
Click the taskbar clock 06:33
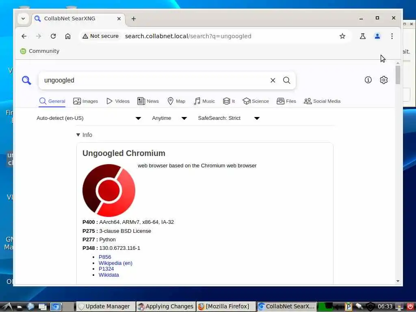385,306
